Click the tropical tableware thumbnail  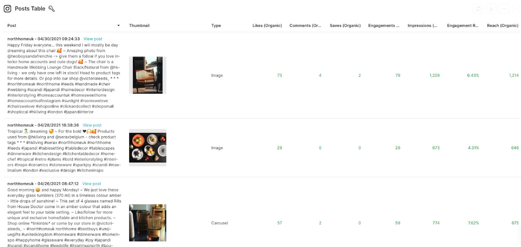tap(147, 148)
